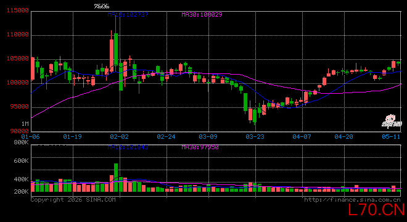Image resolution: width=407 pixels, height=222 pixels.
Task: Click the 02-02 date label
Action: (x=120, y=137)
